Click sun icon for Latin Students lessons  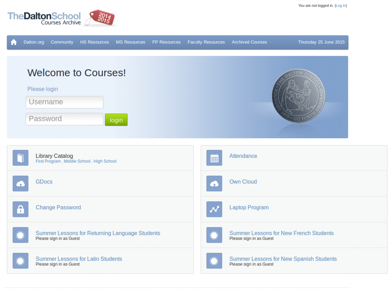coord(21,261)
